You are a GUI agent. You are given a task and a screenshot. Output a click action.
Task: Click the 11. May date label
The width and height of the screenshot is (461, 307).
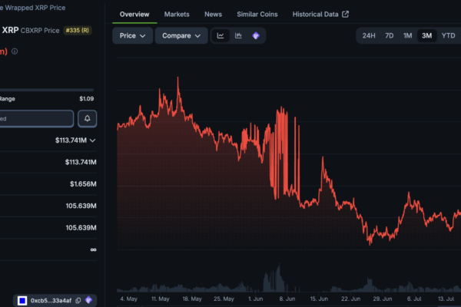pos(161,299)
